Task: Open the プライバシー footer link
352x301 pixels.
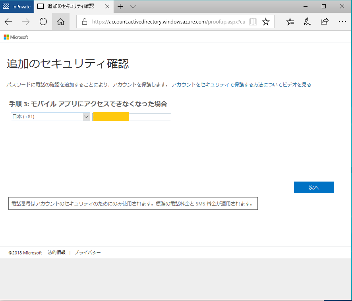Action: (87, 252)
